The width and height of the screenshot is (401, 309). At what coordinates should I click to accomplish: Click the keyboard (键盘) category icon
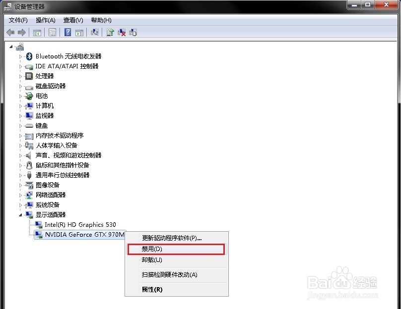[29, 126]
